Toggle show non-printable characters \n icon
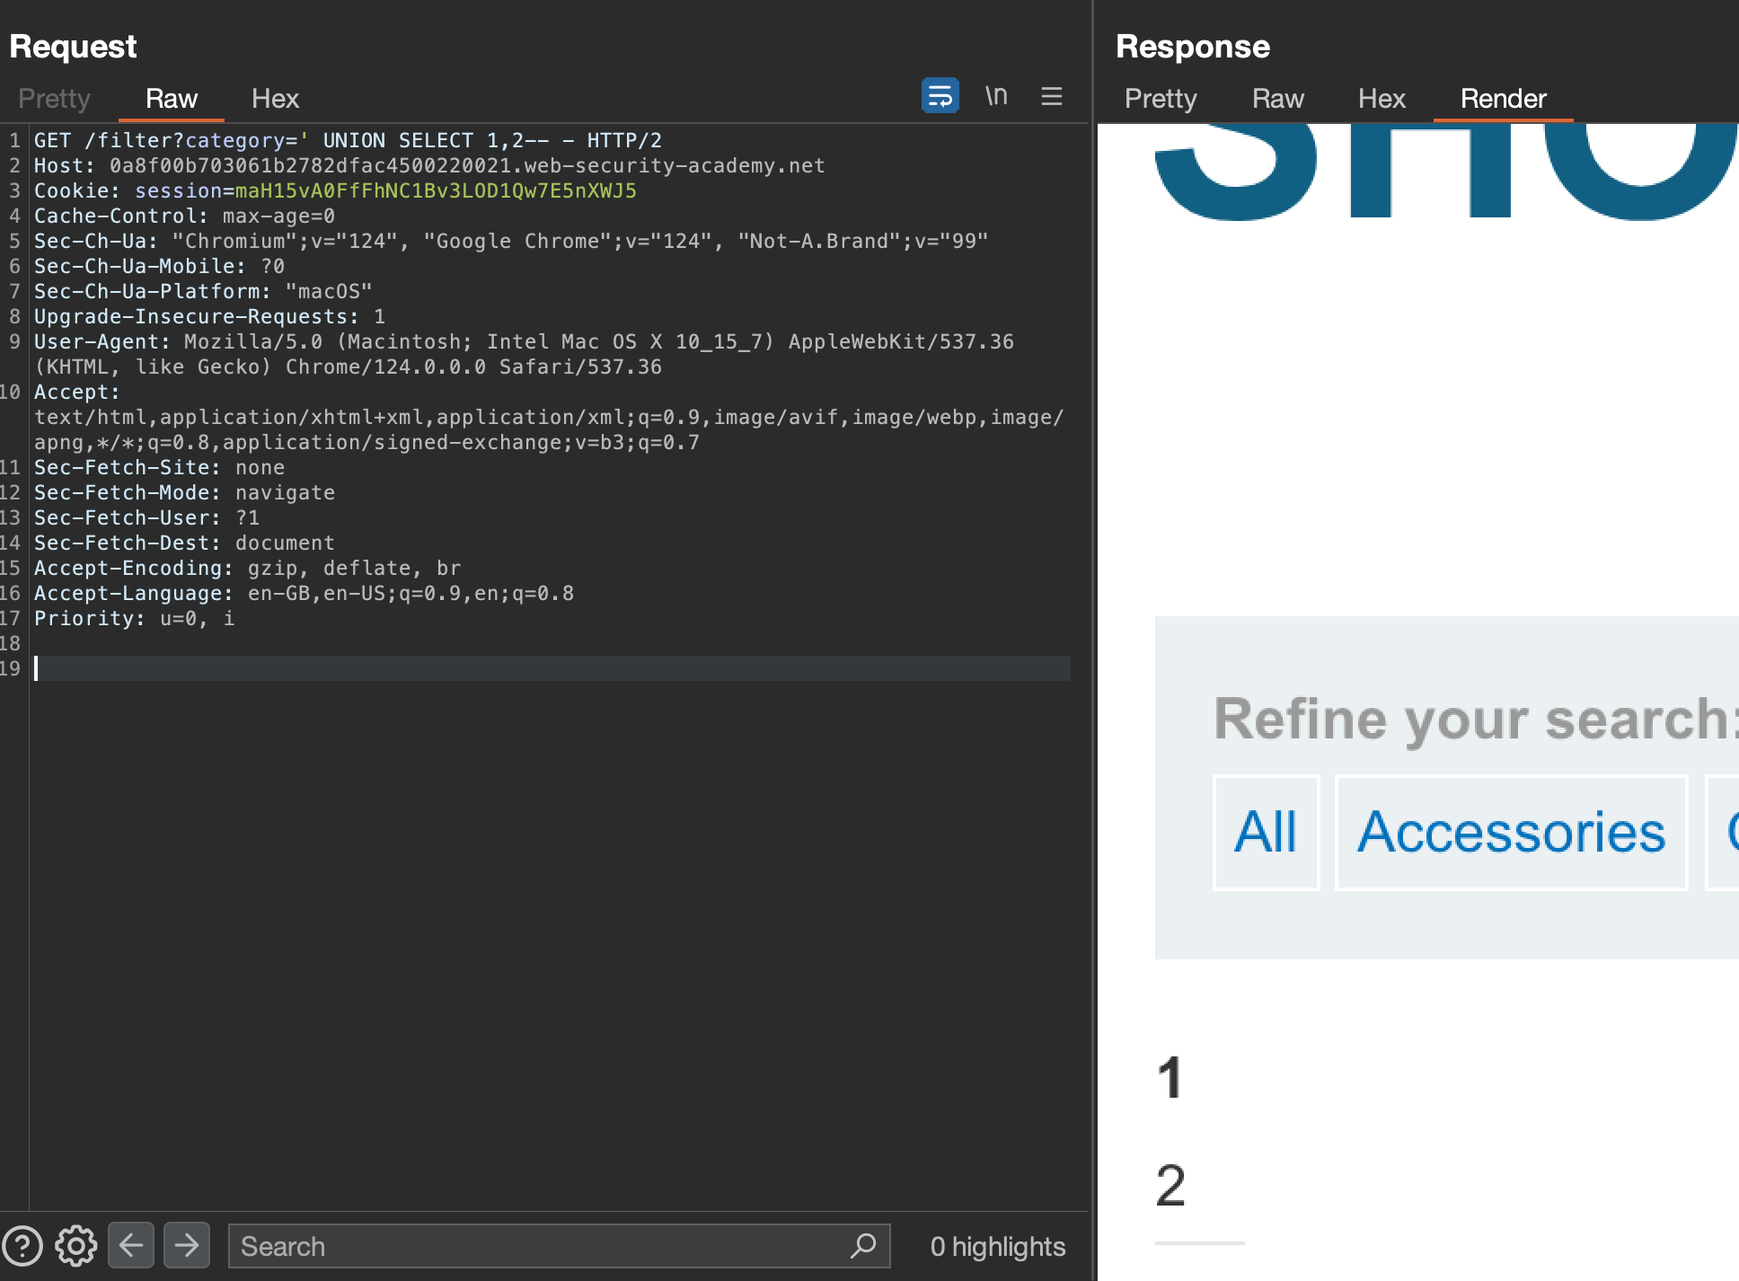 pyautogui.click(x=996, y=95)
